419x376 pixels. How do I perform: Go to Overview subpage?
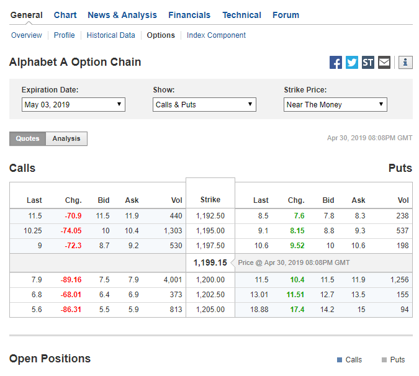[x=27, y=35]
